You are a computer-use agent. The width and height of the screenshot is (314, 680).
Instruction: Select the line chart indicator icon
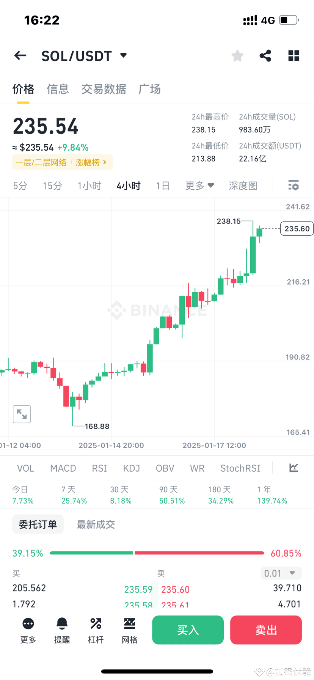pyautogui.click(x=293, y=468)
